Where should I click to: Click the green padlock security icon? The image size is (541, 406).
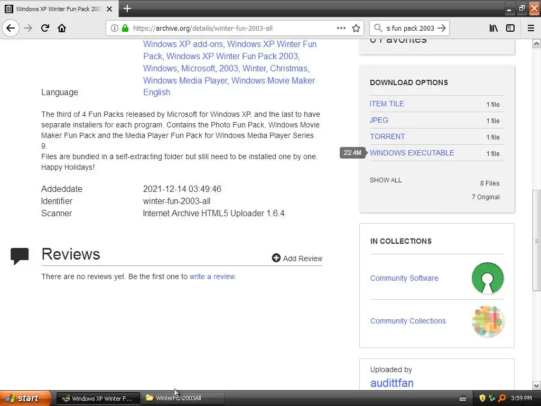tap(125, 29)
